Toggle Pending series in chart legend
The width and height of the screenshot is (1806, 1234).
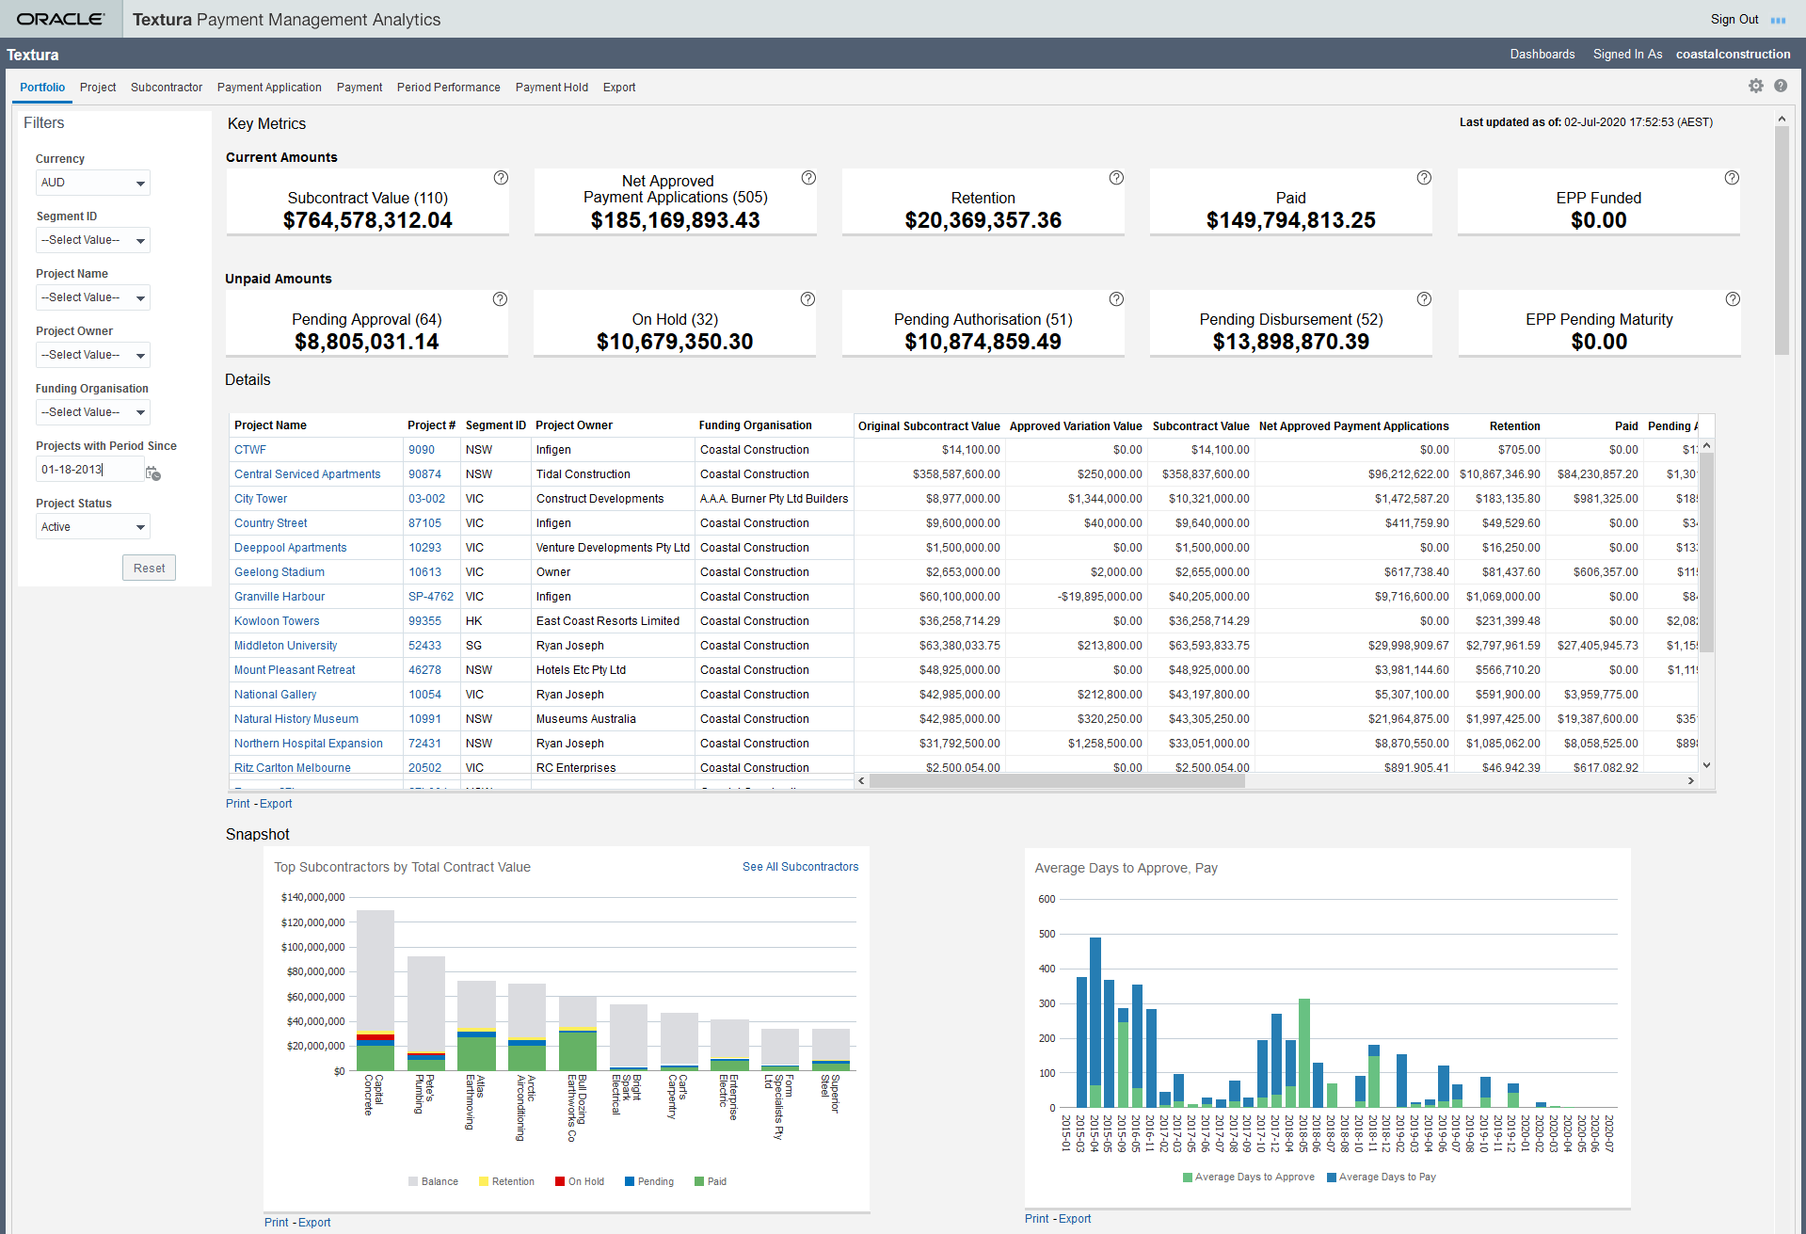click(649, 1181)
